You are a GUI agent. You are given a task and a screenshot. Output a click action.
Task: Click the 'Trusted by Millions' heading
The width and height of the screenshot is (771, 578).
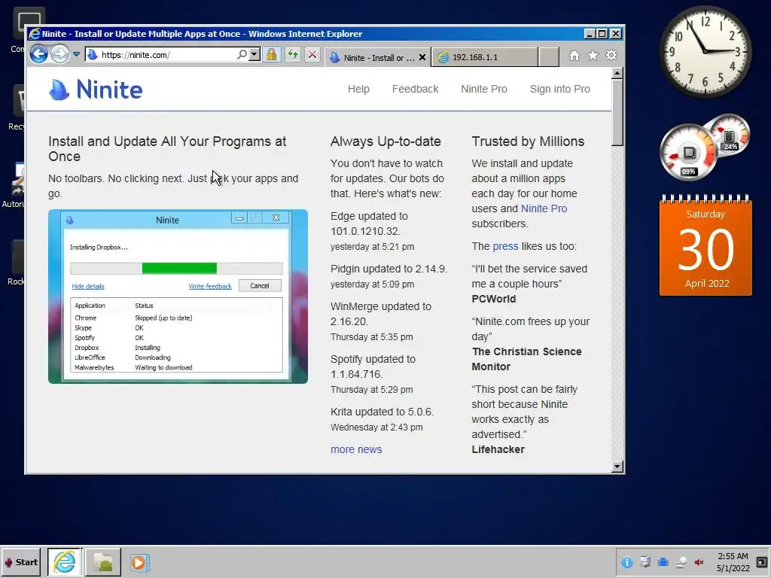528,141
